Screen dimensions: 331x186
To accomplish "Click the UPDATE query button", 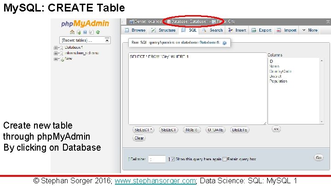I will 216,130.
